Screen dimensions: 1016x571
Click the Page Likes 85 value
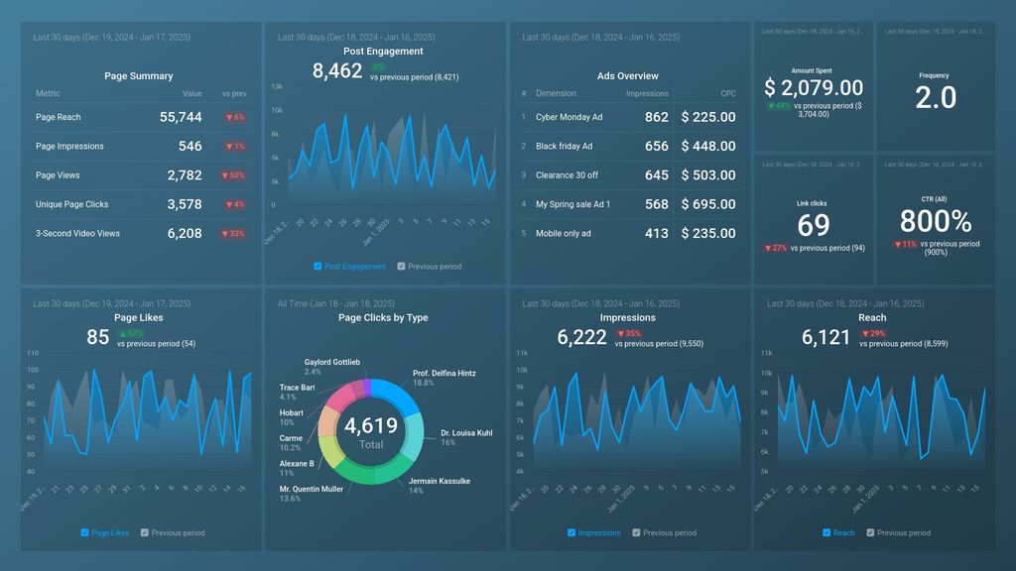(x=98, y=337)
